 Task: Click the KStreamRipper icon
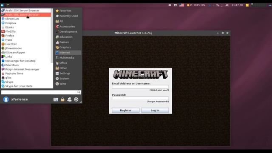click(x=3, y=52)
